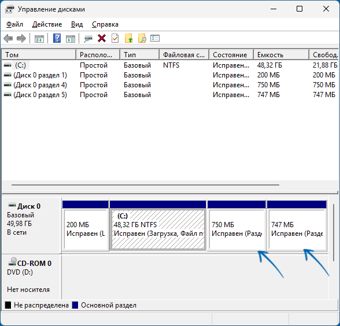Sort by the Емкость column header
Image resolution: width=340 pixels, height=326 pixels.
(281, 54)
